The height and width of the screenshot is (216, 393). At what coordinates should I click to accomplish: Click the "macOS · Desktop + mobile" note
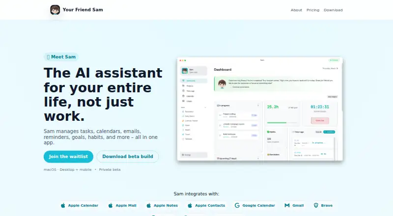pyautogui.click(x=68, y=170)
